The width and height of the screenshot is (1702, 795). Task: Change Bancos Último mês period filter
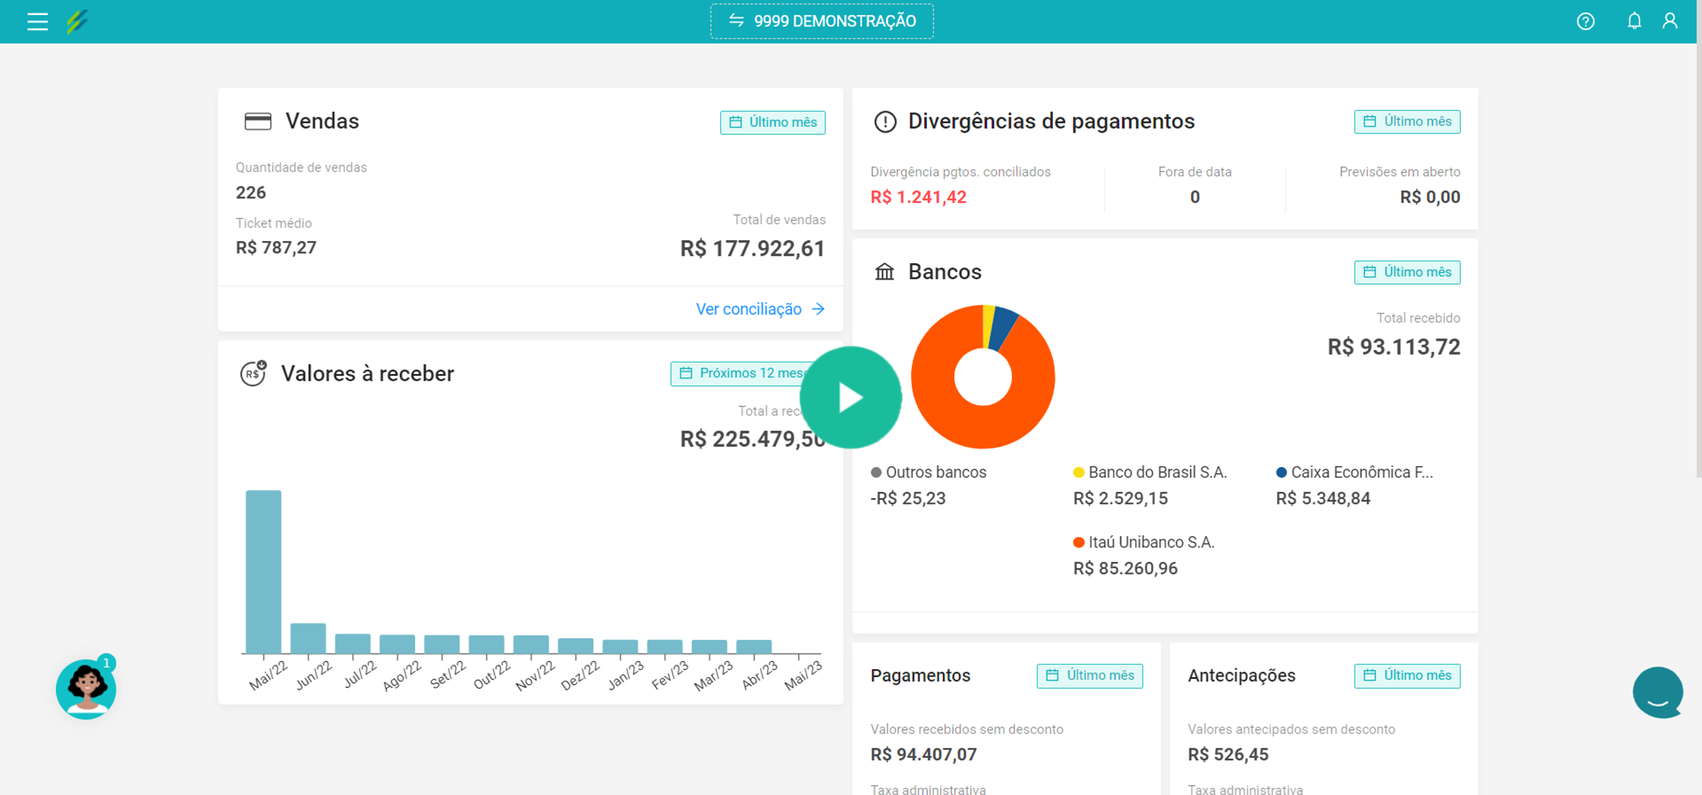tap(1407, 273)
